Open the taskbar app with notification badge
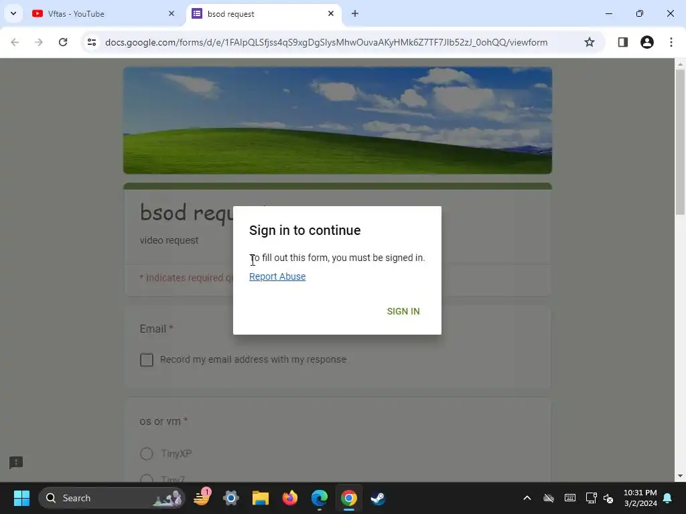The width and height of the screenshot is (686, 514). (202, 497)
